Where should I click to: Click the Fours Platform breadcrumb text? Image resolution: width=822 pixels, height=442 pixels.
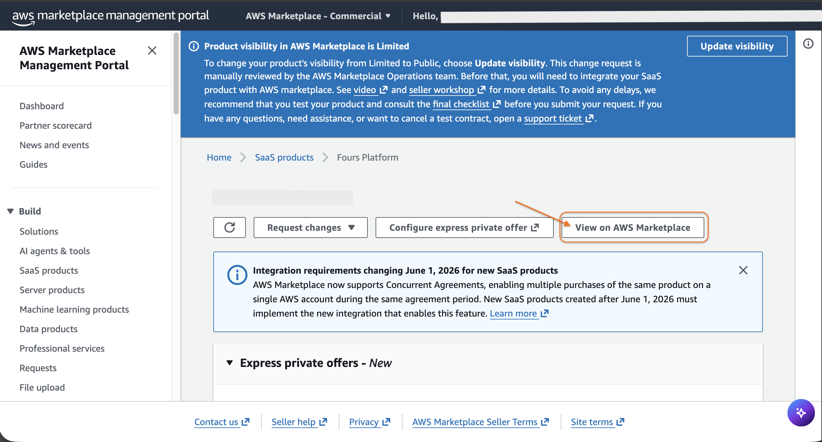[367, 157]
